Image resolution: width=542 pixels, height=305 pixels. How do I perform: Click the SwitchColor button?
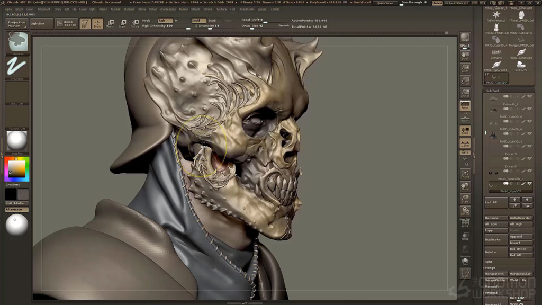coord(16,203)
